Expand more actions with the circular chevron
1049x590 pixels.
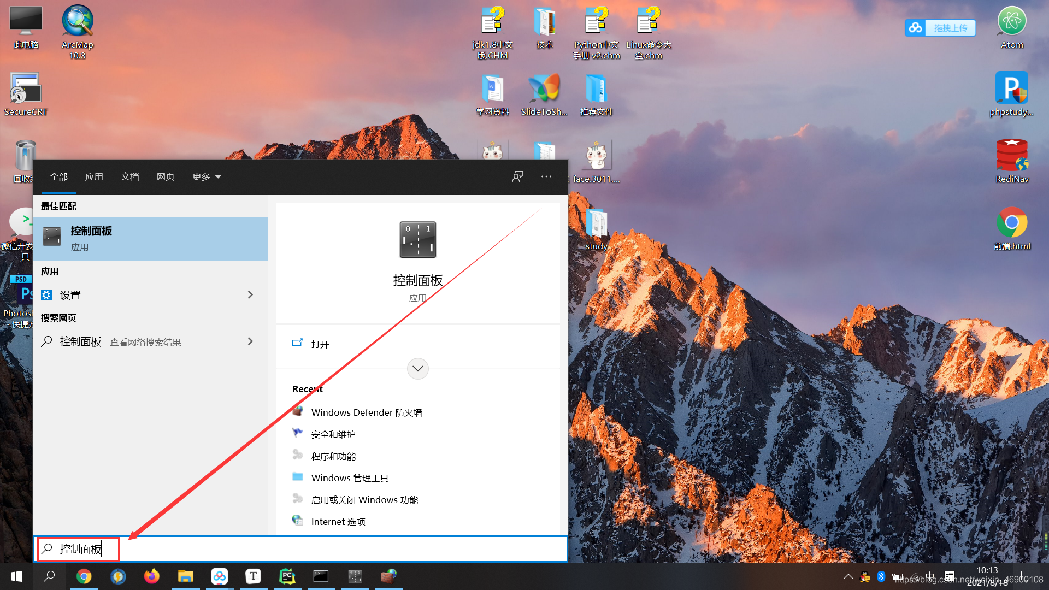pos(418,369)
